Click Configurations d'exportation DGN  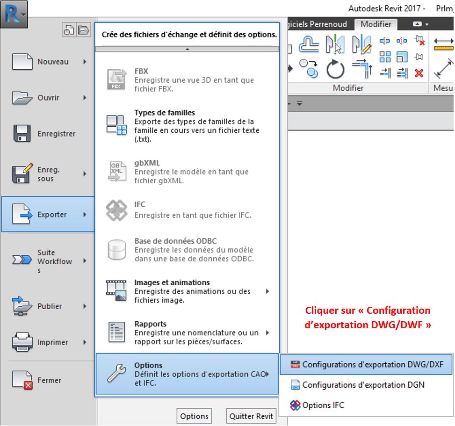366,385
